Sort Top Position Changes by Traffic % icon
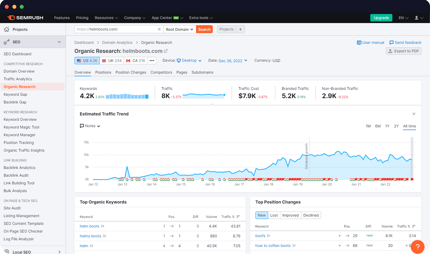Screen dimensions: 430x254 (x=414, y=226)
